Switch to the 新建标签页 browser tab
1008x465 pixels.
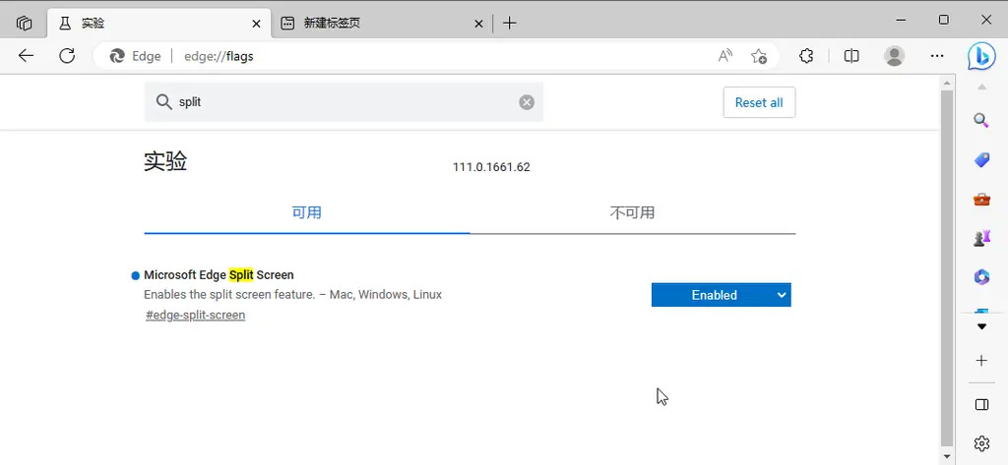(374, 23)
